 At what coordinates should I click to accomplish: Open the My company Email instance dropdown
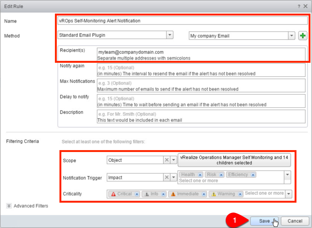tap(291, 35)
